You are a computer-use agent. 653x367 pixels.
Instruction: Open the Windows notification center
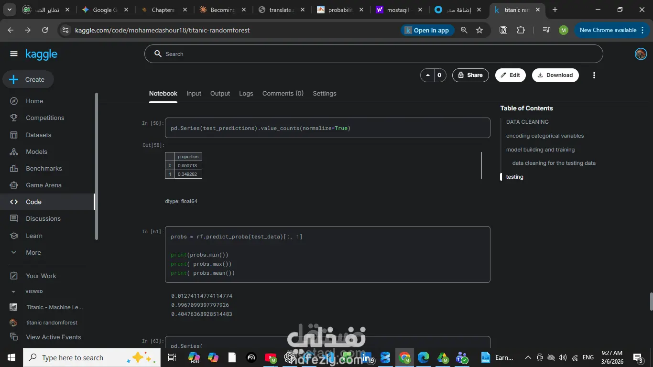pos(638,357)
